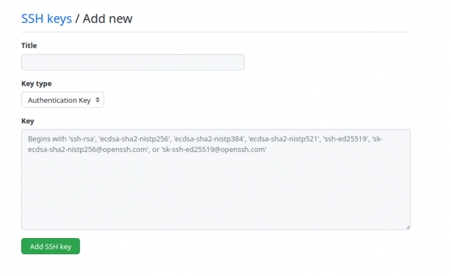The width and height of the screenshot is (451, 276).
Task: Submit with the green Add SSH key button
Action: click(x=51, y=246)
